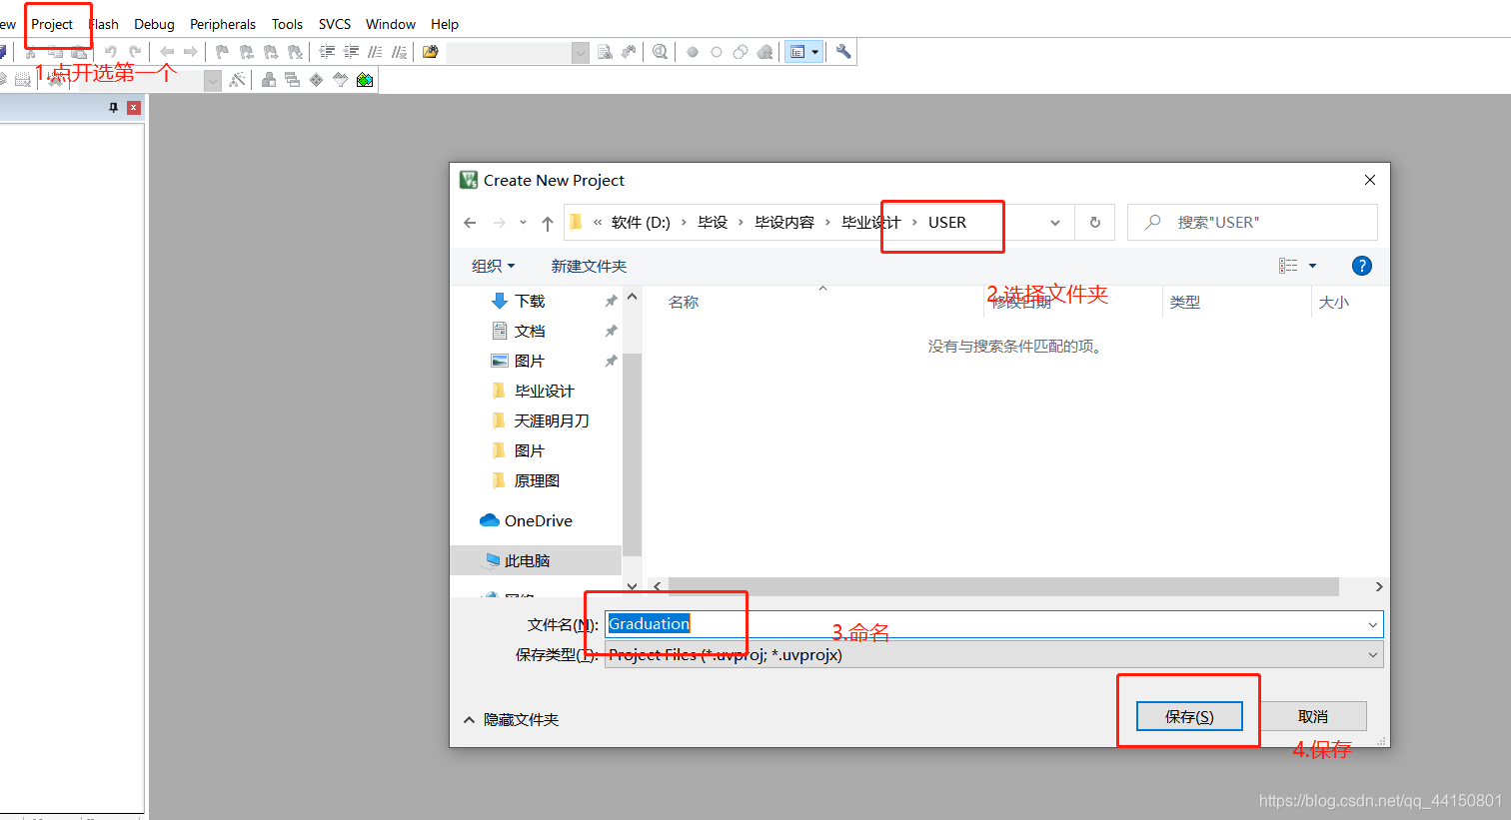This screenshot has width=1511, height=820.
Task: Click the Unindent selection toolbar icon
Action: tap(351, 52)
